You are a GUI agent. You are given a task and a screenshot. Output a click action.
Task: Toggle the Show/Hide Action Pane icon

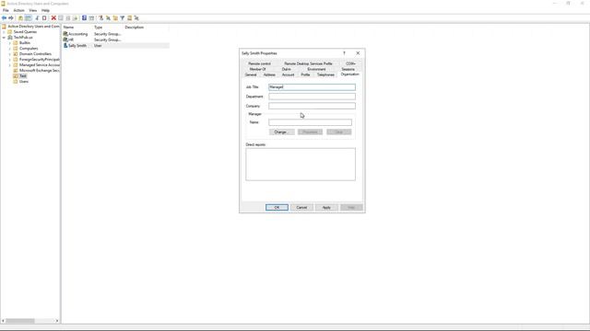tap(91, 18)
